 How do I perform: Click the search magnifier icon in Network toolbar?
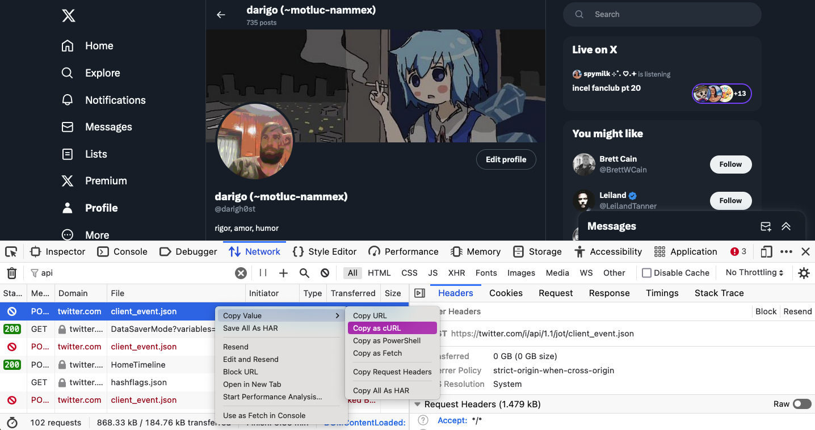tap(304, 273)
